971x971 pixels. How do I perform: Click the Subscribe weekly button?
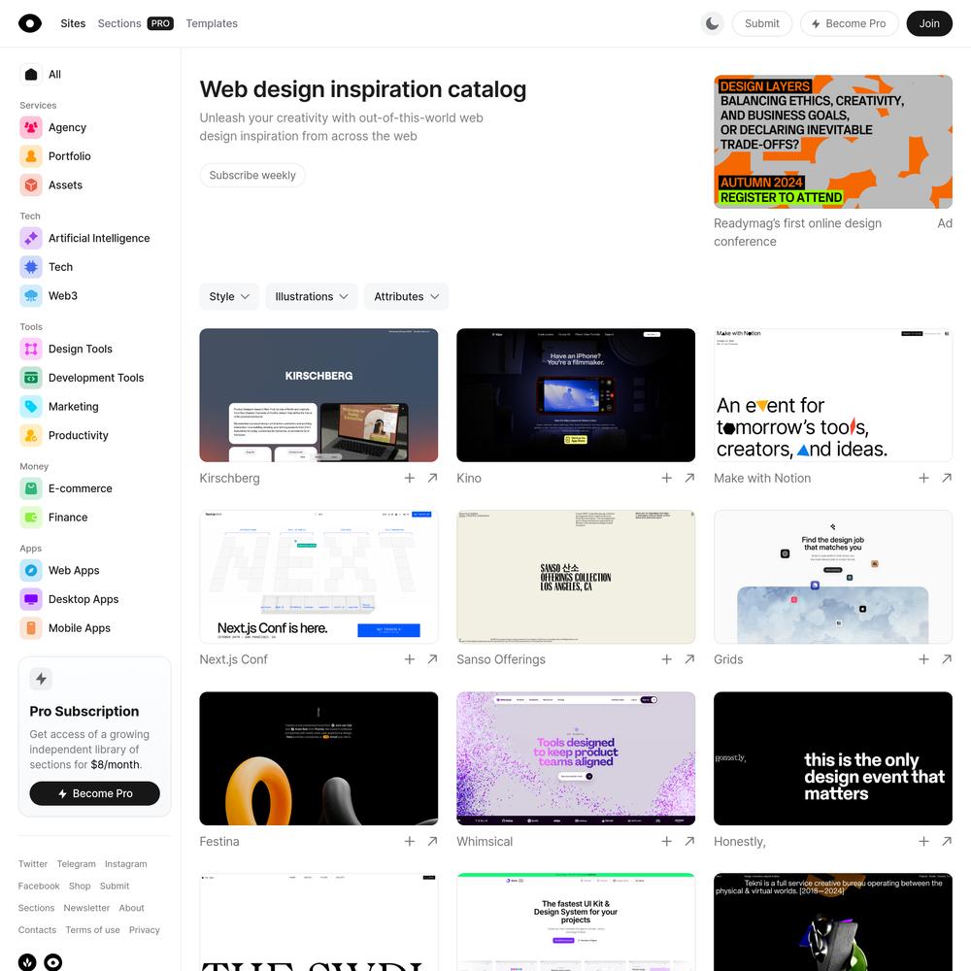click(x=252, y=175)
